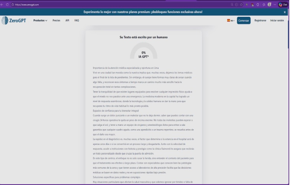The image size is (290, 185).
Task: Open the es language selector
Action: 231,20
